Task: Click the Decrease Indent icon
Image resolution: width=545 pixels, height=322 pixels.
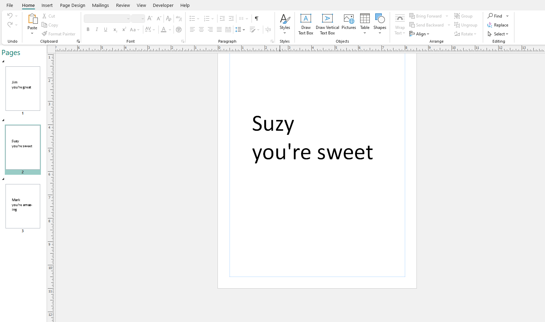Action: coord(222,19)
